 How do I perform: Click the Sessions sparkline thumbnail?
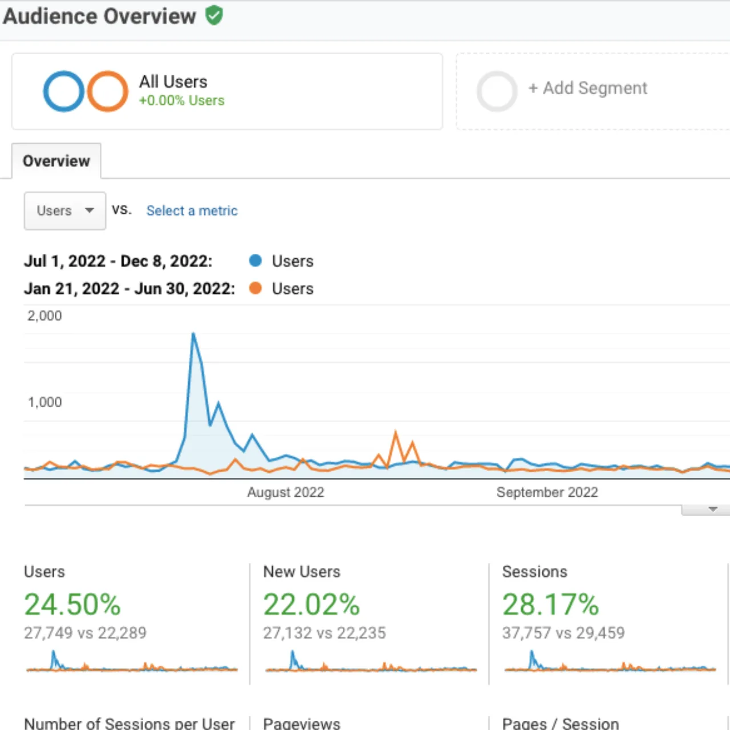(610, 662)
